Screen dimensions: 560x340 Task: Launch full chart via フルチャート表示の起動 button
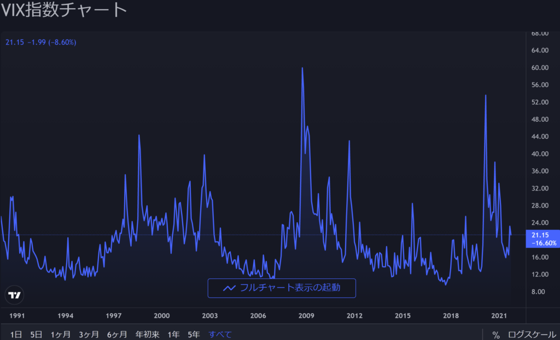(x=282, y=288)
